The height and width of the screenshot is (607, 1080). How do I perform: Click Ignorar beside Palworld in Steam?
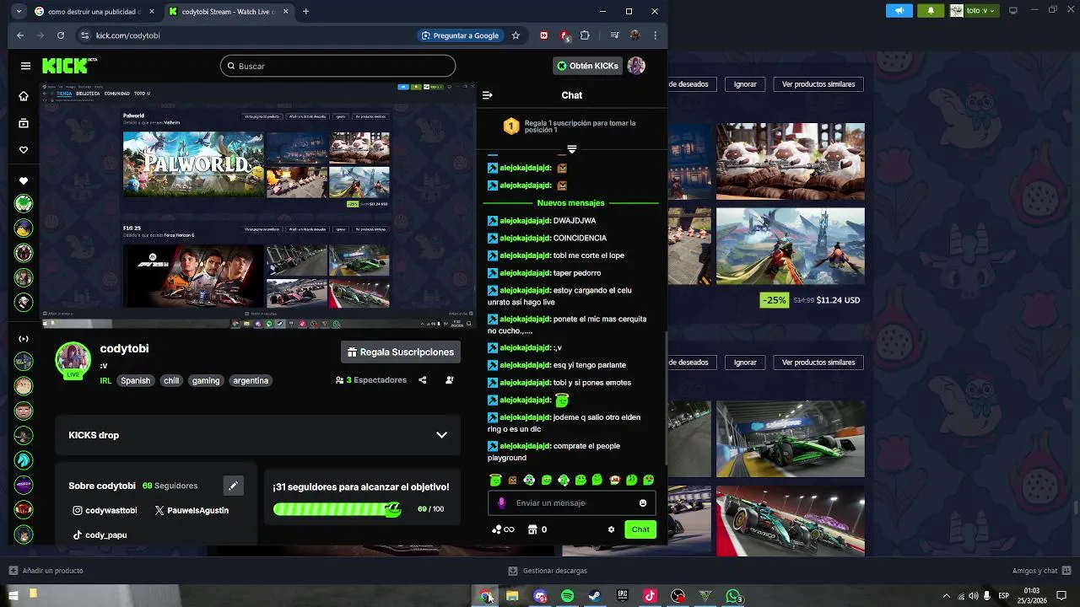[745, 84]
